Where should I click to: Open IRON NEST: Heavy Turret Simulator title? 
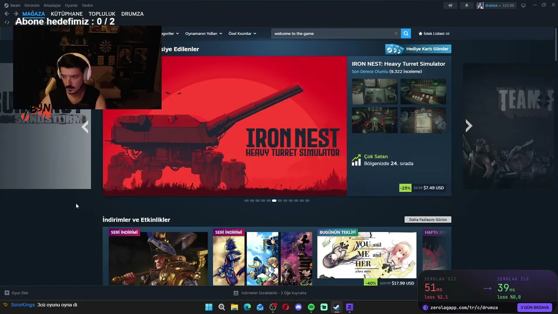[398, 64]
